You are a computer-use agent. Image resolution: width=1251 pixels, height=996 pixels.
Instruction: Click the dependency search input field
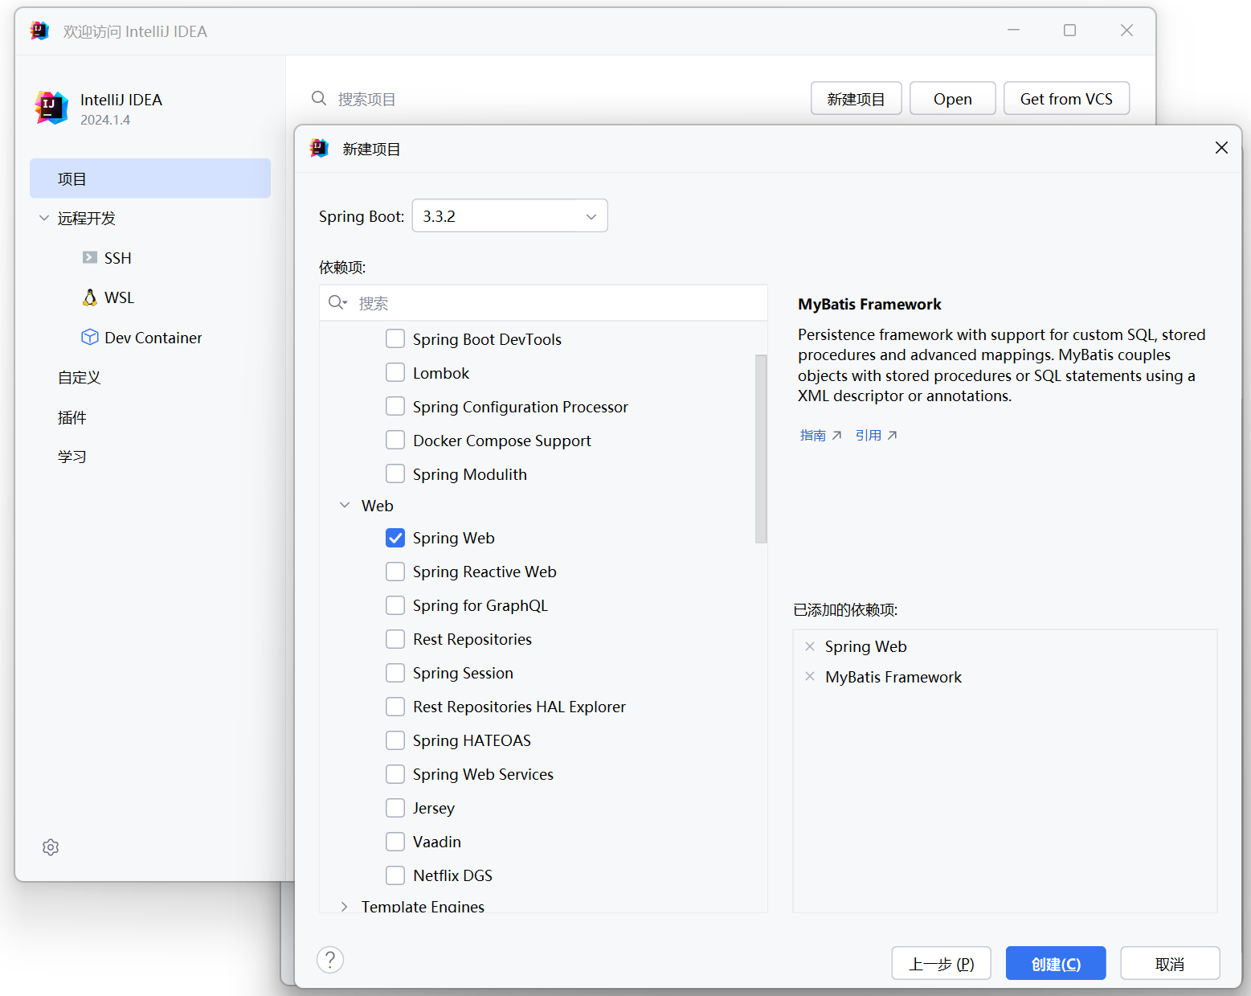coord(544,302)
